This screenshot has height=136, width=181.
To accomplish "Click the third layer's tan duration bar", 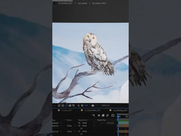I will 123,131.
